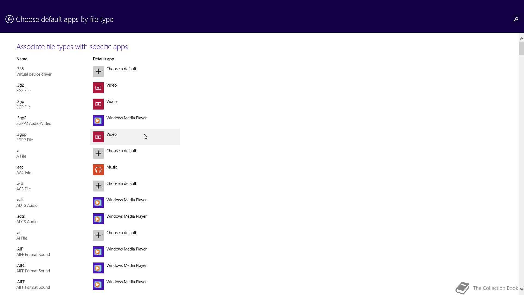Change Windows Media Player default for .adts

coord(135,219)
